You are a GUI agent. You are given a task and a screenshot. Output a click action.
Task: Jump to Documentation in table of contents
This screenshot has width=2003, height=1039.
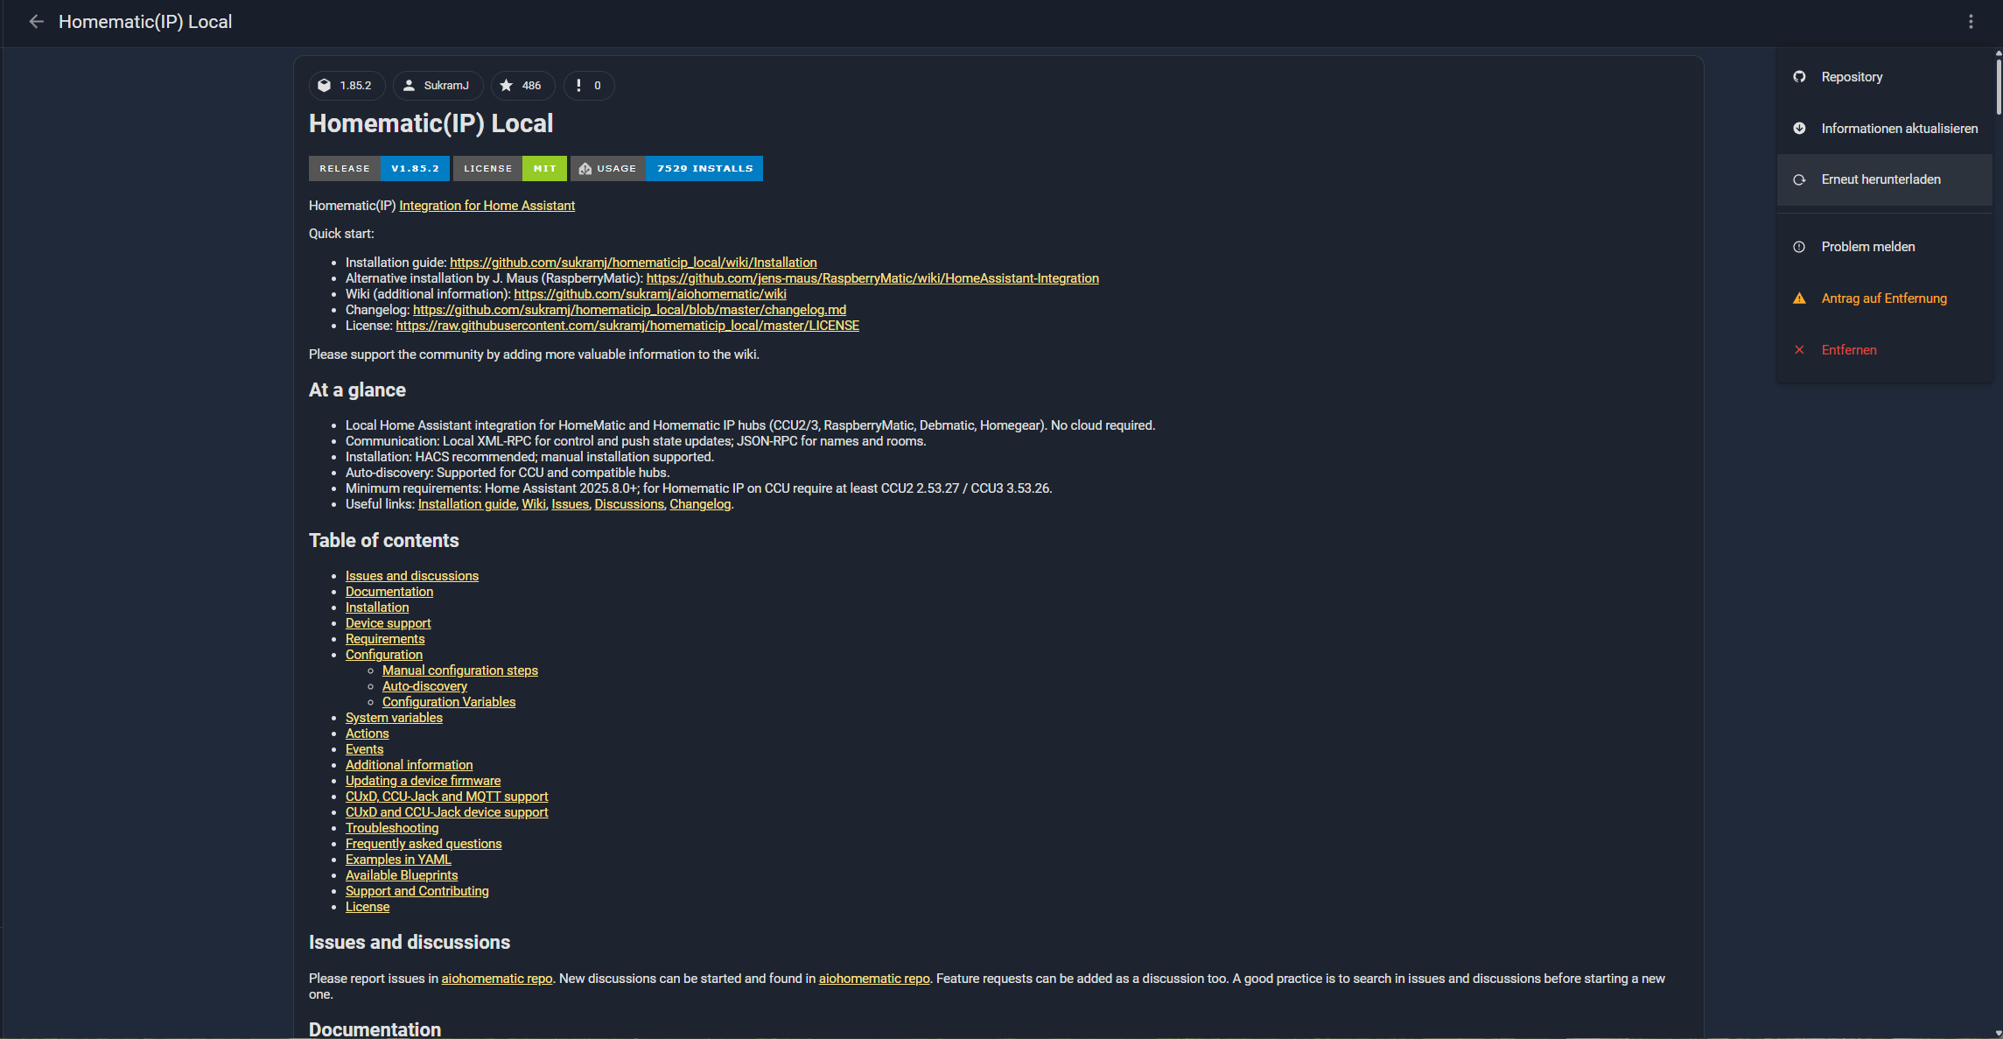pos(389,592)
